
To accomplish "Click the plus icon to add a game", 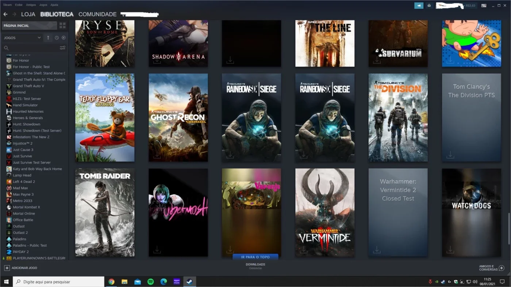I will pyautogui.click(x=7, y=268).
